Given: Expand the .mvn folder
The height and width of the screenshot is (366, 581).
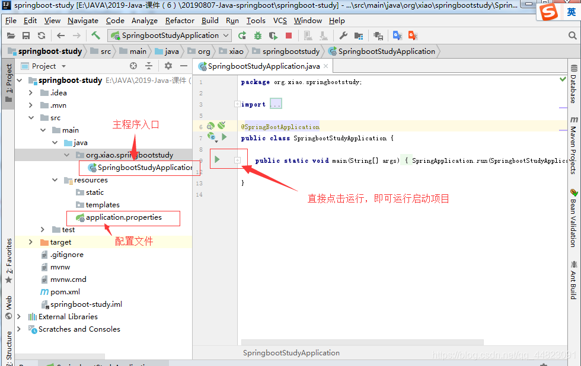Looking at the screenshot, I should tap(31, 105).
